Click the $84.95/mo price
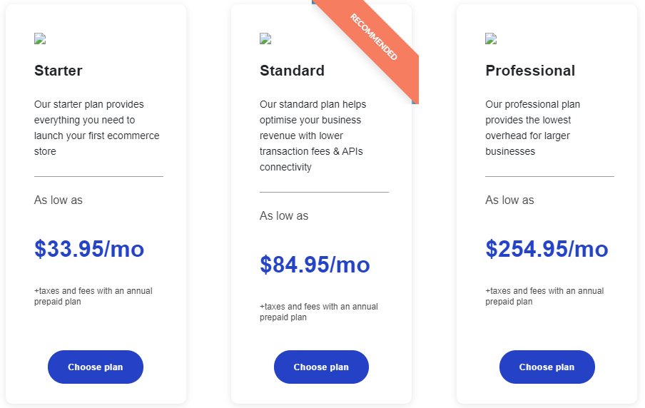Viewport: 645px width, 408px height. tap(315, 265)
